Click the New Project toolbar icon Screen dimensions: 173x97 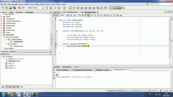pyautogui.click(x=6, y=8)
